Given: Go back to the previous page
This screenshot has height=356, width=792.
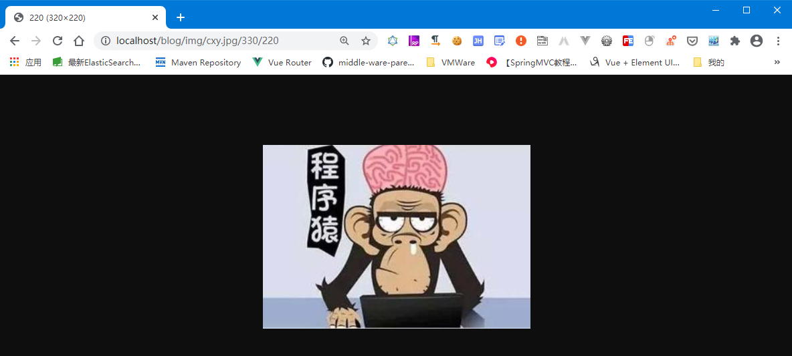Looking at the screenshot, I should tap(15, 41).
